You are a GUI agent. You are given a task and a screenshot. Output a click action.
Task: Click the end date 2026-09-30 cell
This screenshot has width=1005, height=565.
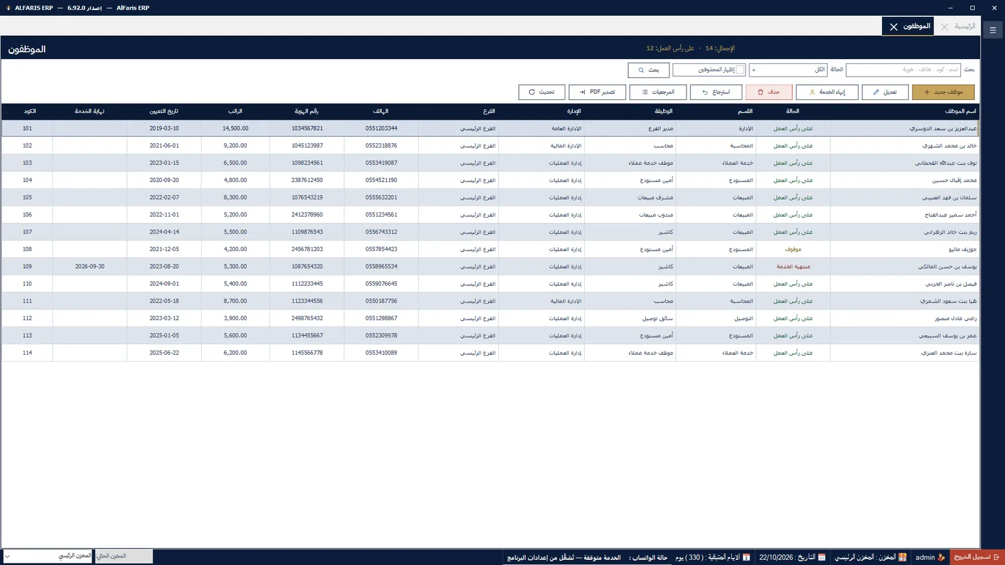click(90, 267)
